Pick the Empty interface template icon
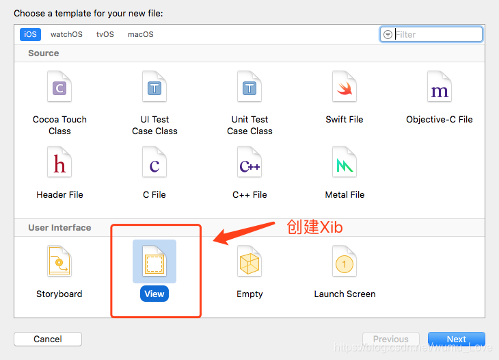The width and height of the screenshot is (499, 360). coord(249,261)
